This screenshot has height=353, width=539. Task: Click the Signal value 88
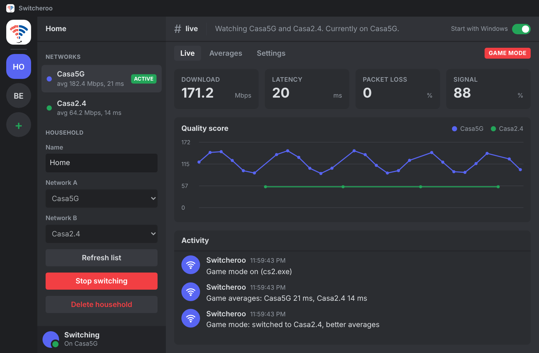(x=462, y=93)
